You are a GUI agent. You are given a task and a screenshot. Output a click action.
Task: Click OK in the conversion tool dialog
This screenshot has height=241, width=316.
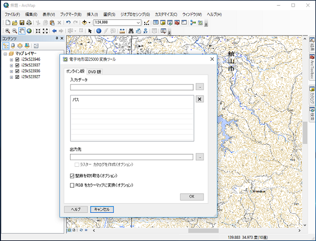(192, 196)
